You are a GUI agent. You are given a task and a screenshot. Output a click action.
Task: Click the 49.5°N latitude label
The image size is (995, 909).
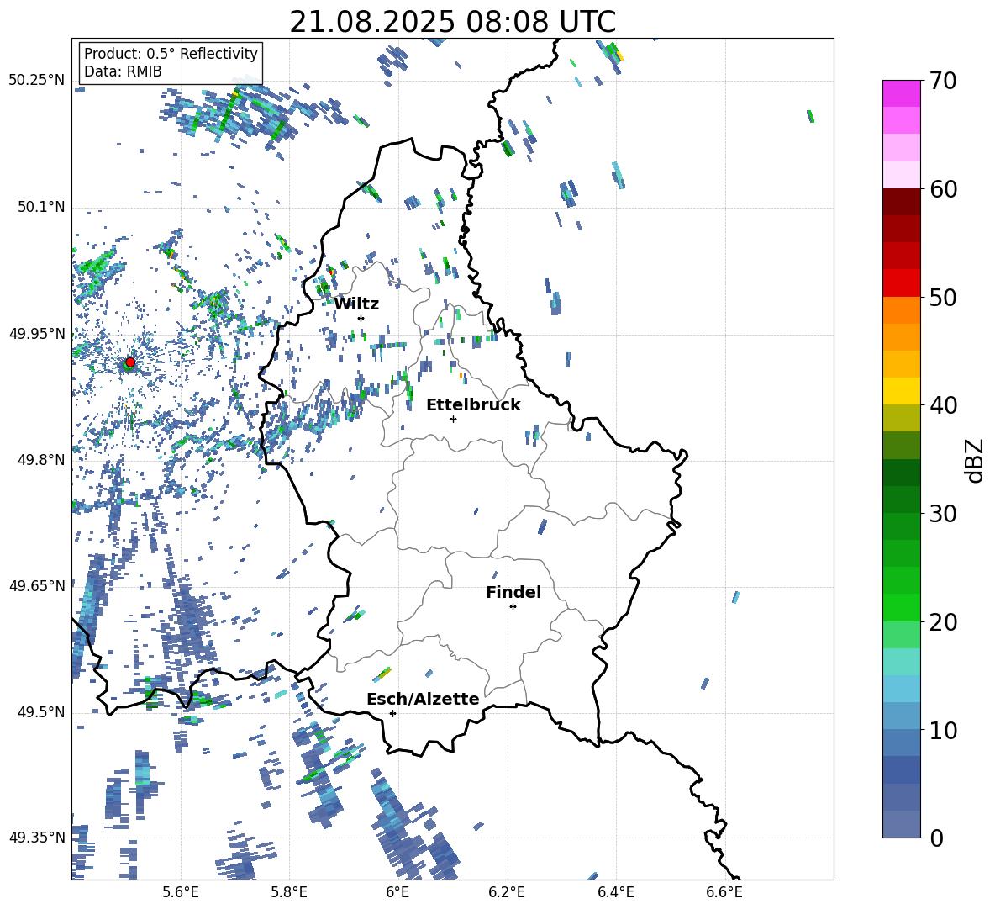pyautogui.click(x=41, y=712)
